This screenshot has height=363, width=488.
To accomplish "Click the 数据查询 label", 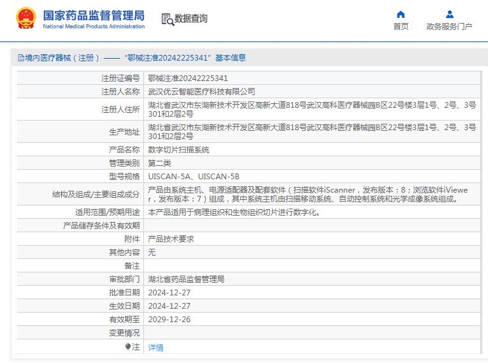I will pyautogui.click(x=190, y=19).
